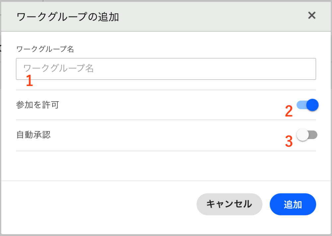Click inside the ワークグループ名 text field
Image resolution: width=332 pixels, height=236 pixels.
click(166, 69)
